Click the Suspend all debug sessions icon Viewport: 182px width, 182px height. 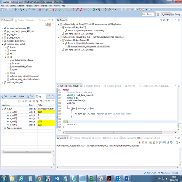click(50, 10)
